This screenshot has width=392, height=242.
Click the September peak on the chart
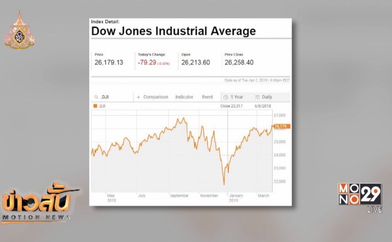[x=183, y=118]
